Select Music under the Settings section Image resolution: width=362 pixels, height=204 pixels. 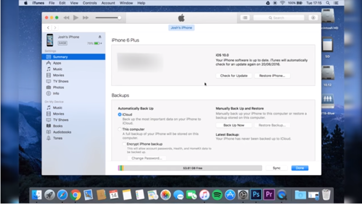pos(57,69)
